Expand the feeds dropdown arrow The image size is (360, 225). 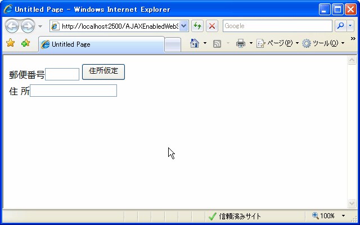tap(228, 43)
